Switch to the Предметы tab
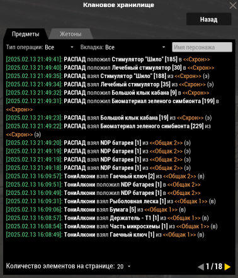 (25, 34)
